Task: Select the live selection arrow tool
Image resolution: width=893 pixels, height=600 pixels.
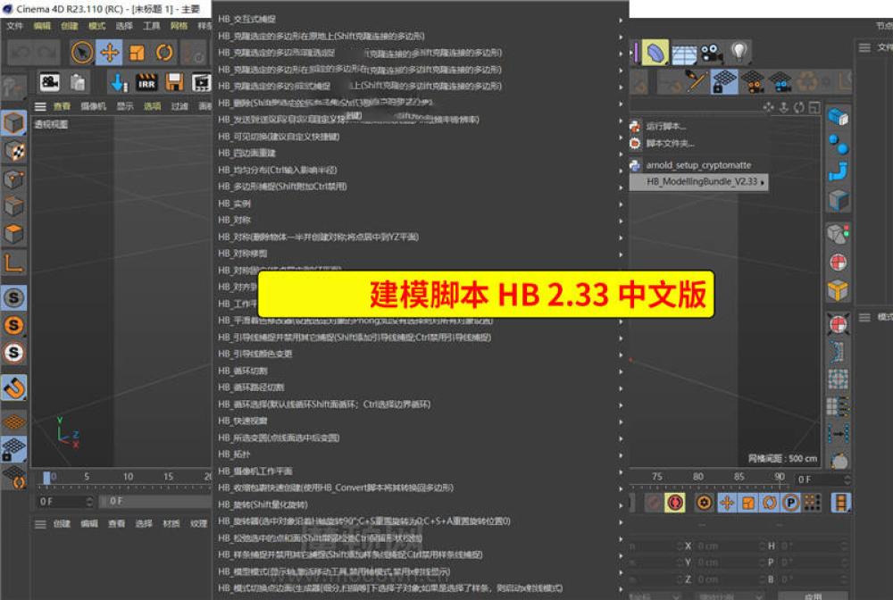Action: pos(82,53)
